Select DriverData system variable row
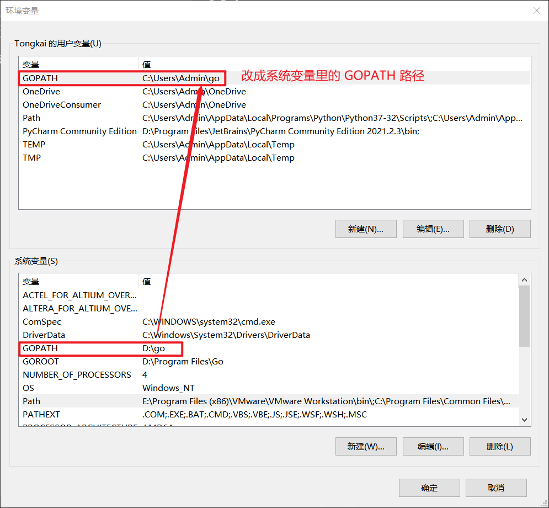Screen dimensions: 549x508 [269, 335]
